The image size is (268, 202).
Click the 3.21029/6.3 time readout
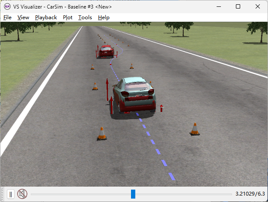pos(250,194)
